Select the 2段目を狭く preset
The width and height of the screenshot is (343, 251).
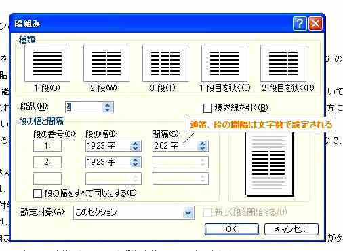tap(283, 63)
